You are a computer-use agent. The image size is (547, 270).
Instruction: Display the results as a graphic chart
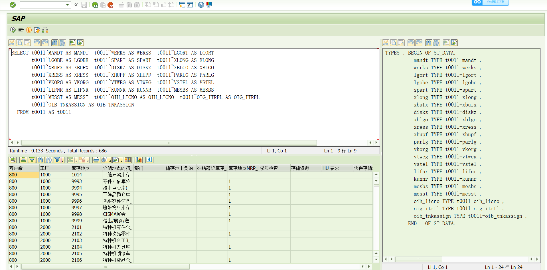click(x=139, y=160)
